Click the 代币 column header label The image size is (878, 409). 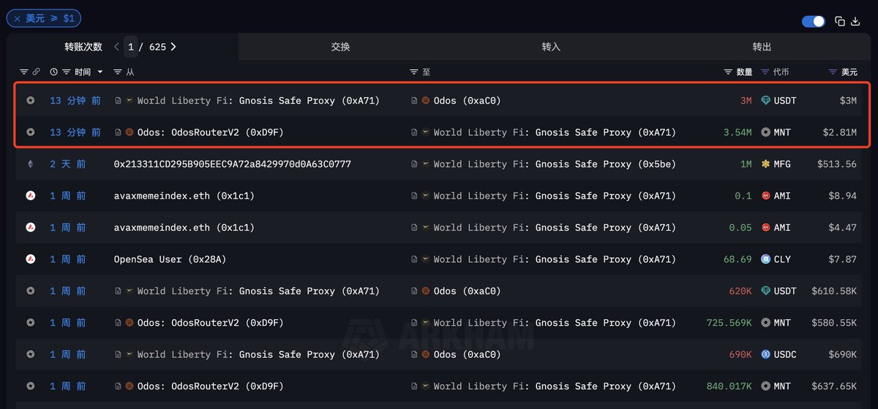click(781, 72)
